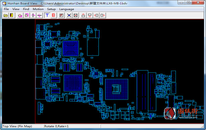Click the exit door toolbar icon
This screenshot has height=130, width=206.
[12, 15]
